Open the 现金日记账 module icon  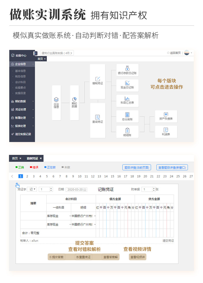(127, 83)
